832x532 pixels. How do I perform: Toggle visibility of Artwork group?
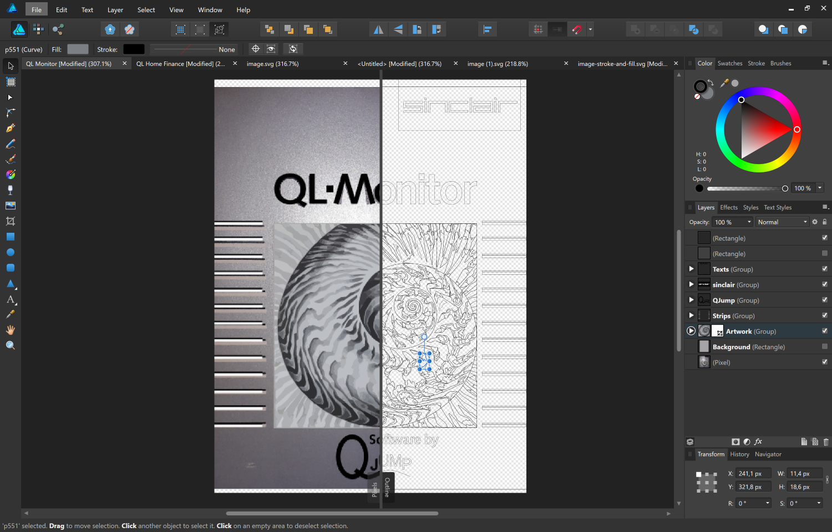[825, 331]
